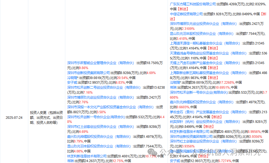269x163 pixels.
Task: Click 安子威 link in 6.83% row
Action: coord(72,82)
